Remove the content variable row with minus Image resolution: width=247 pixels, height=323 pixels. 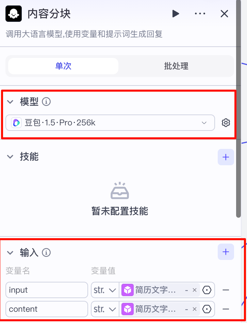(226, 309)
